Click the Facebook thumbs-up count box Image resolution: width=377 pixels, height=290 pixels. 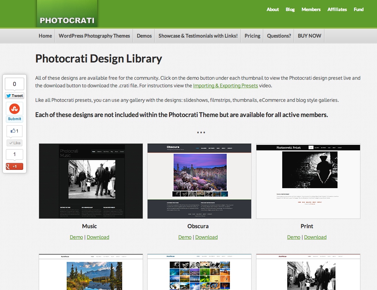click(x=15, y=131)
